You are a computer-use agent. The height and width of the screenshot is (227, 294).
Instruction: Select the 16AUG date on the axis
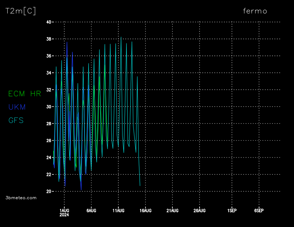coord(146,210)
